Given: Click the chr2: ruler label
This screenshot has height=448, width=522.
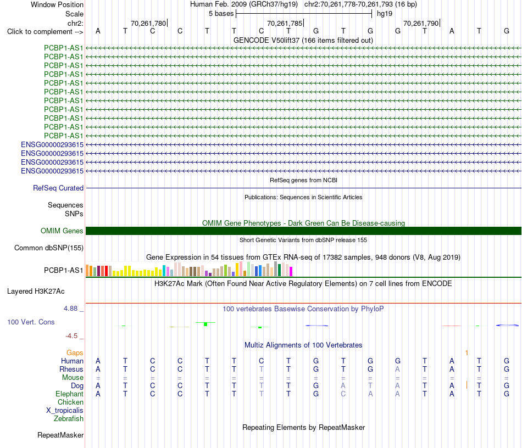Looking at the screenshot, I should pos(75,23).
